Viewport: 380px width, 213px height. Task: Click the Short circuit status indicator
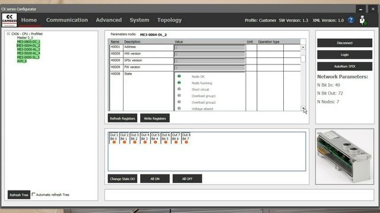pyautogui.click(x=179, y=89)
